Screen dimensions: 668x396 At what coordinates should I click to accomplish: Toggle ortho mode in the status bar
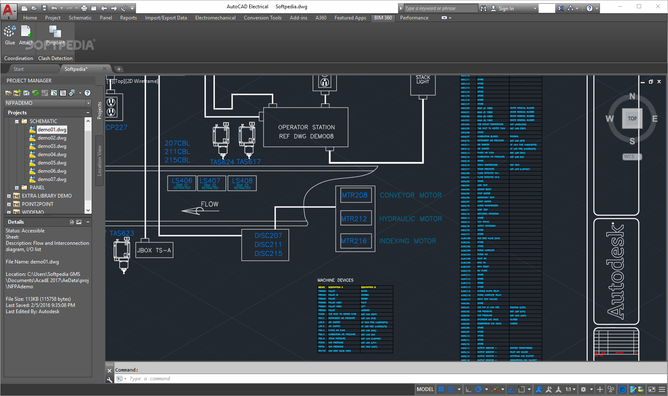[468, 389]
